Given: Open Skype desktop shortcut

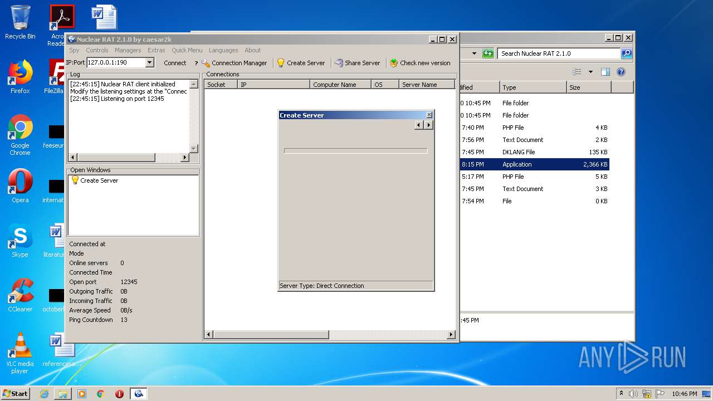Looking at the screenshot, I should (20, 241).
